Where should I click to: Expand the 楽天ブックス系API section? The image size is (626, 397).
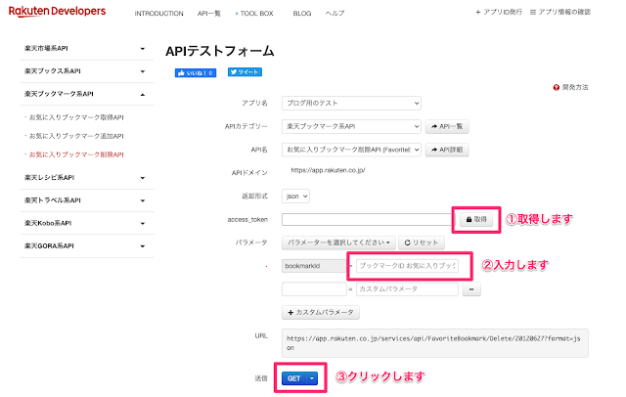(x=87, y=71)
